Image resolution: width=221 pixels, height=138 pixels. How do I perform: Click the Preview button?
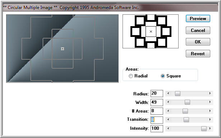pyautogui.click(x=198, y=19)
